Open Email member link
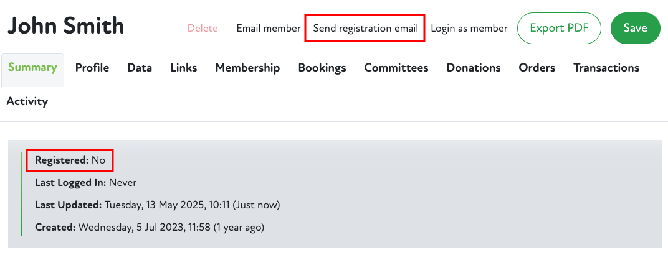Screen dimensions: 668x255 coord(269,29)
